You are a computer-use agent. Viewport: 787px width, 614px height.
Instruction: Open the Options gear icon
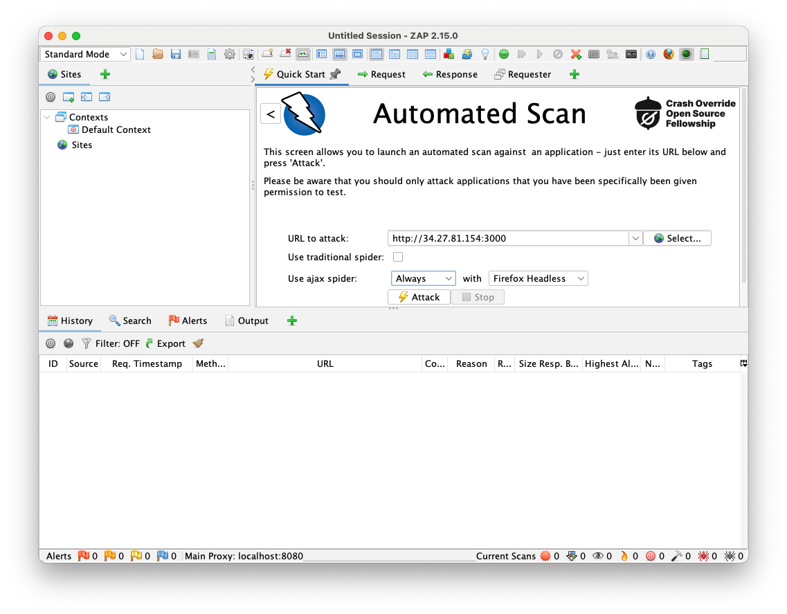(230, 54)
